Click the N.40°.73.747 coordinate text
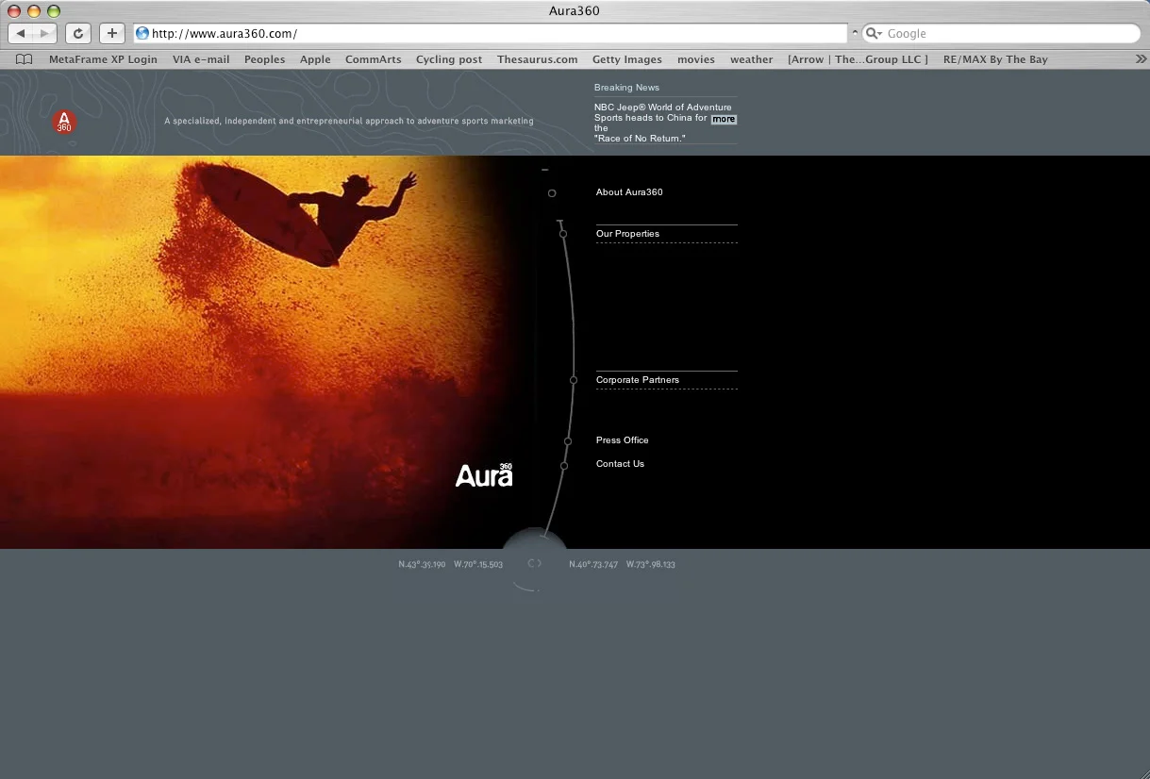The width and height of the screenshot is (1150, 779). click(593, 564)
